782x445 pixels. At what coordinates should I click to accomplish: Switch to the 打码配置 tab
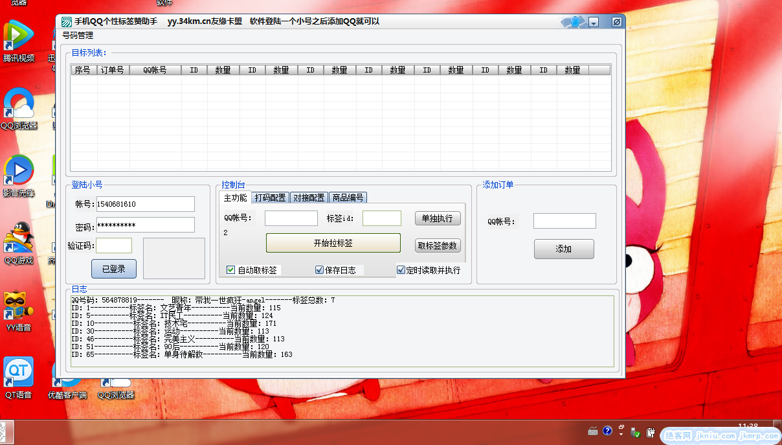pyautogui.click(x=270, y=198)
